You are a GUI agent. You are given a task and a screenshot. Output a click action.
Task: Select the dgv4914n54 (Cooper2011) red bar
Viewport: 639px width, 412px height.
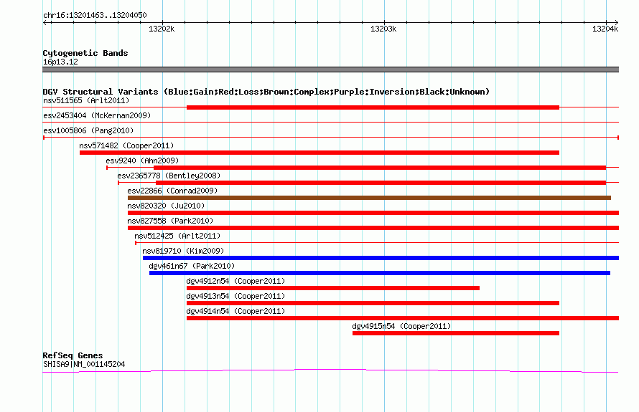coord(403,318)
